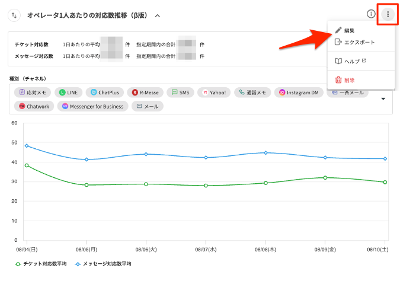Viewport: 403px width, 284px height.
Task: Collapse the オペレータ1人あたりの対応数推移 panel chevron
Action: (157, 15)
